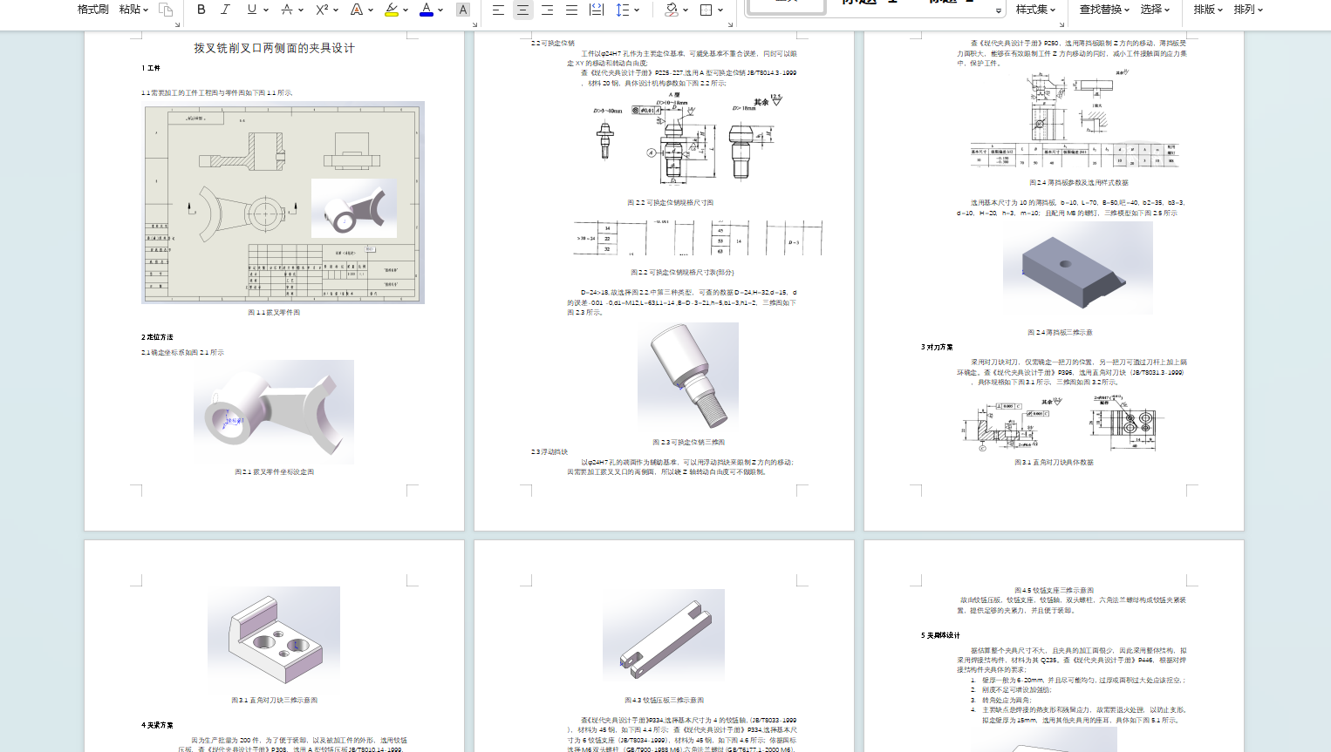This screenshot has height=752, width=1331.
Task: Apply superscript with the X² icon
Action: pyautogui.click(x=322, y=10)
